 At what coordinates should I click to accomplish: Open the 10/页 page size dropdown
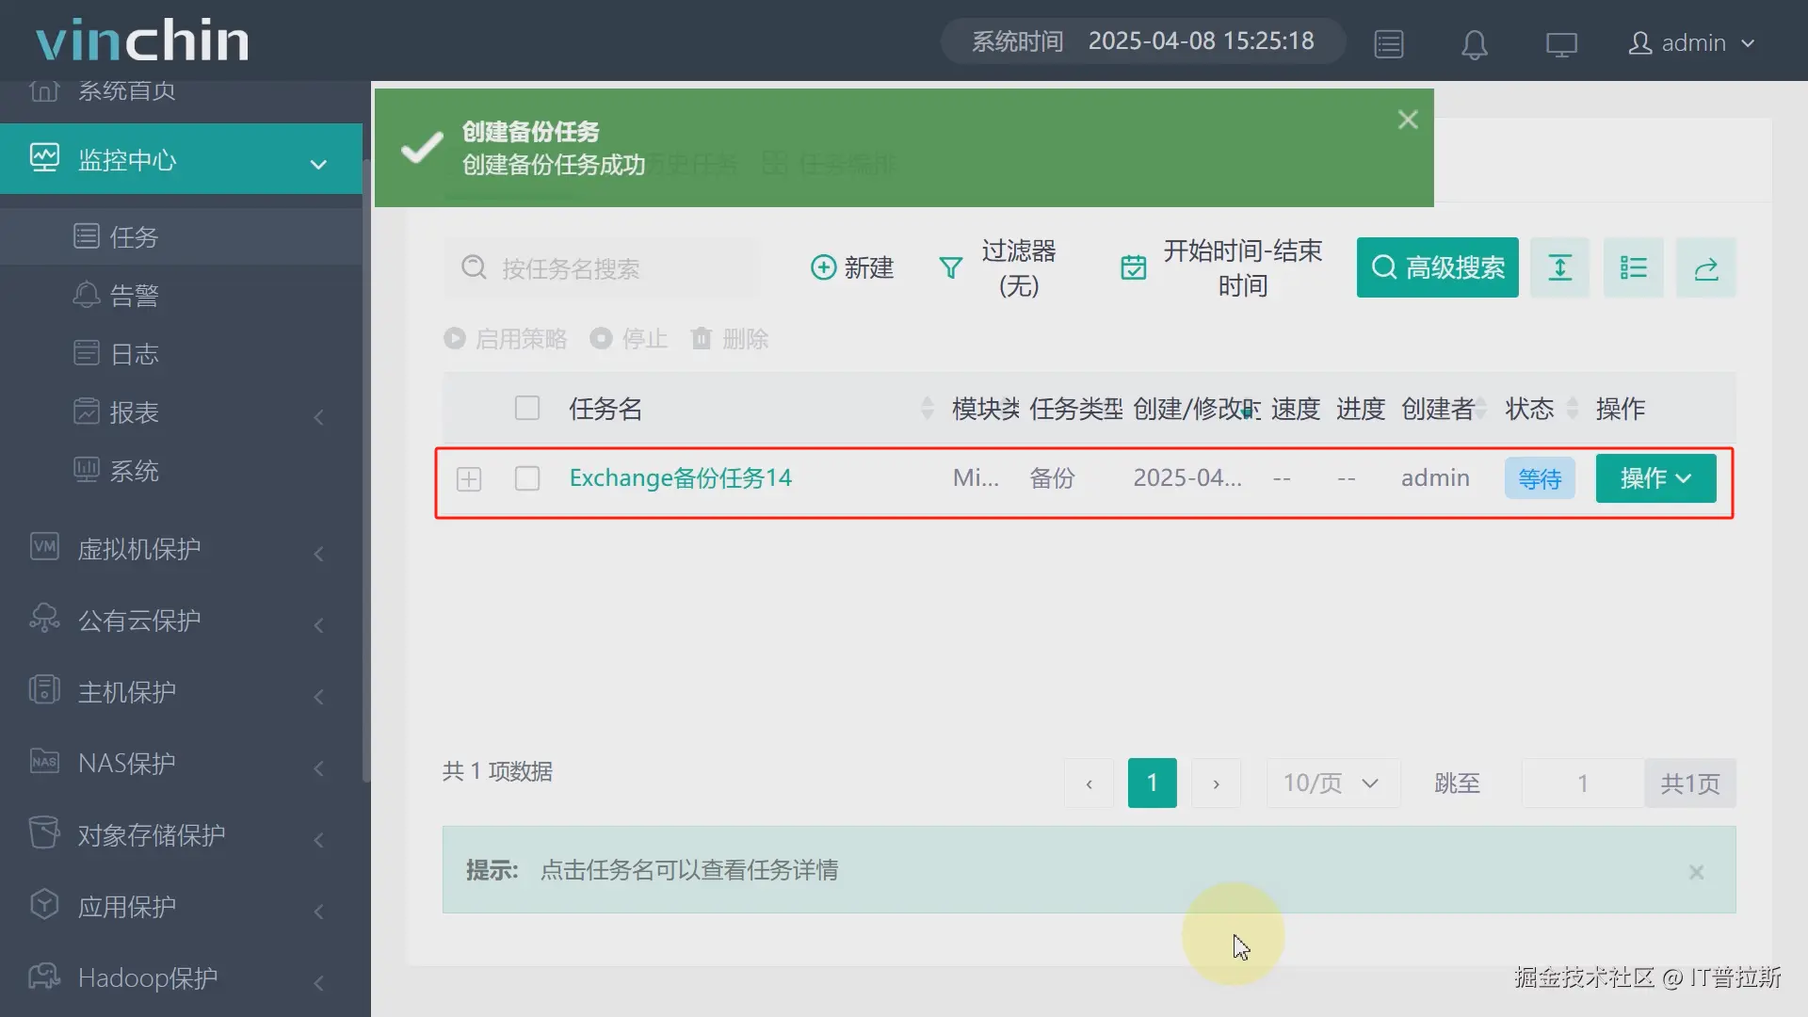pyautogui.click(x=1332, y=783)
